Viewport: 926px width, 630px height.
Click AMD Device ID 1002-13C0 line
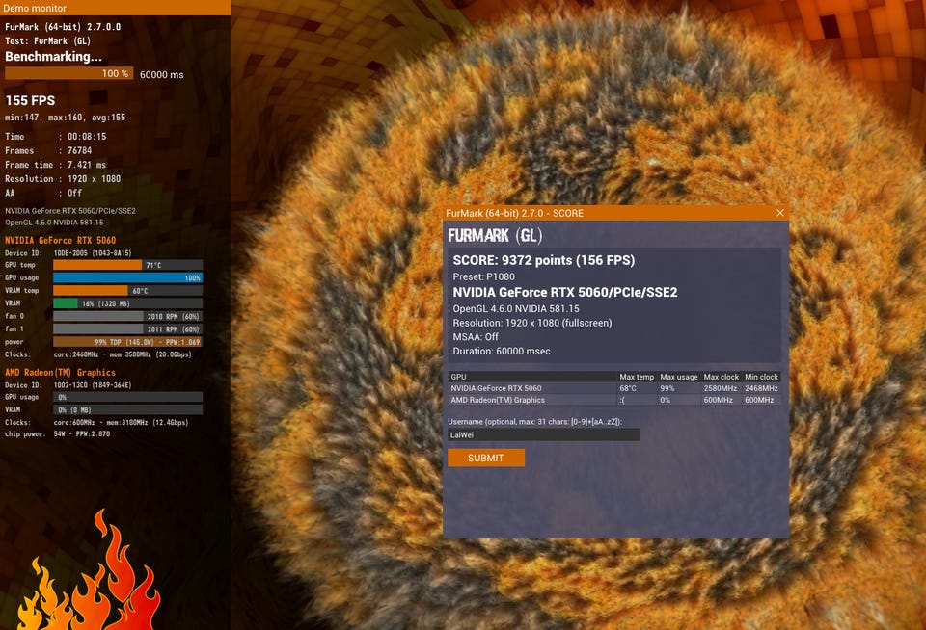click(x=68, y=385)
